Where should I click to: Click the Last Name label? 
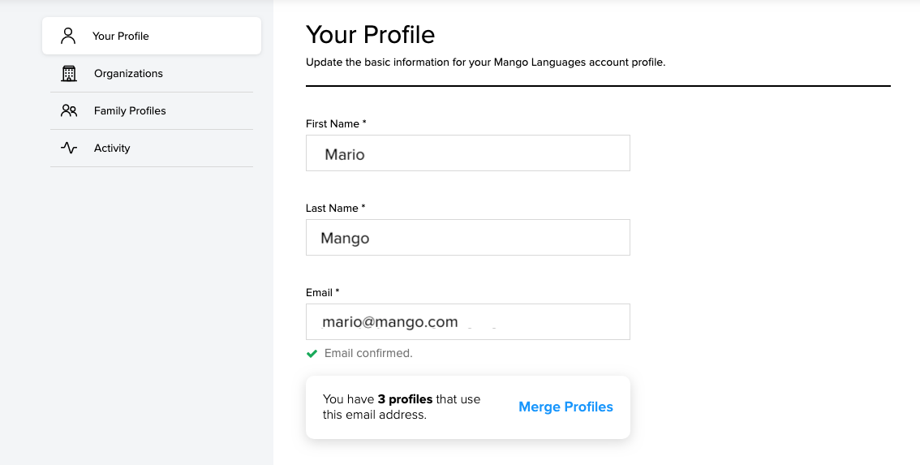pos(335,209)
